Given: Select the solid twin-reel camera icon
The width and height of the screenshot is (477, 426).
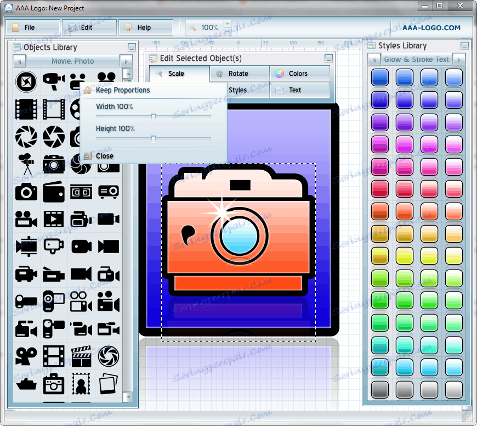Looking at the screenshot, I should (109, 301).
